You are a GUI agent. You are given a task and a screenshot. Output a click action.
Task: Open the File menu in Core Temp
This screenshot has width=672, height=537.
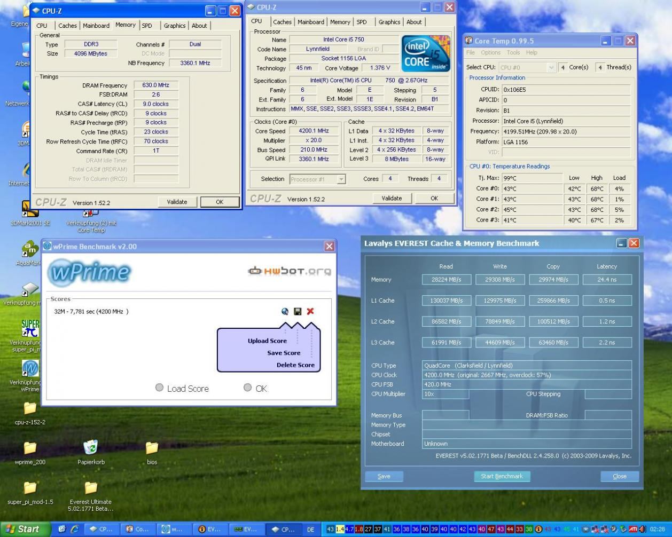(x=471, y=52)
